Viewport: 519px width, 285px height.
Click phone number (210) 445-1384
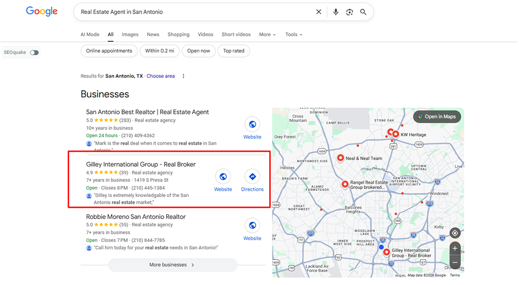point(148,188)
